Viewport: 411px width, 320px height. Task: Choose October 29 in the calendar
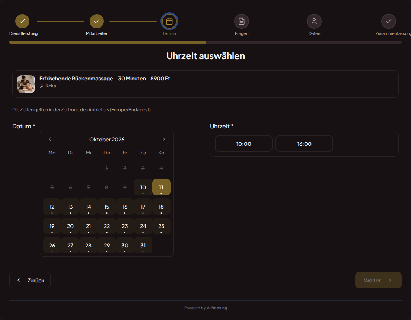(107, 245)
